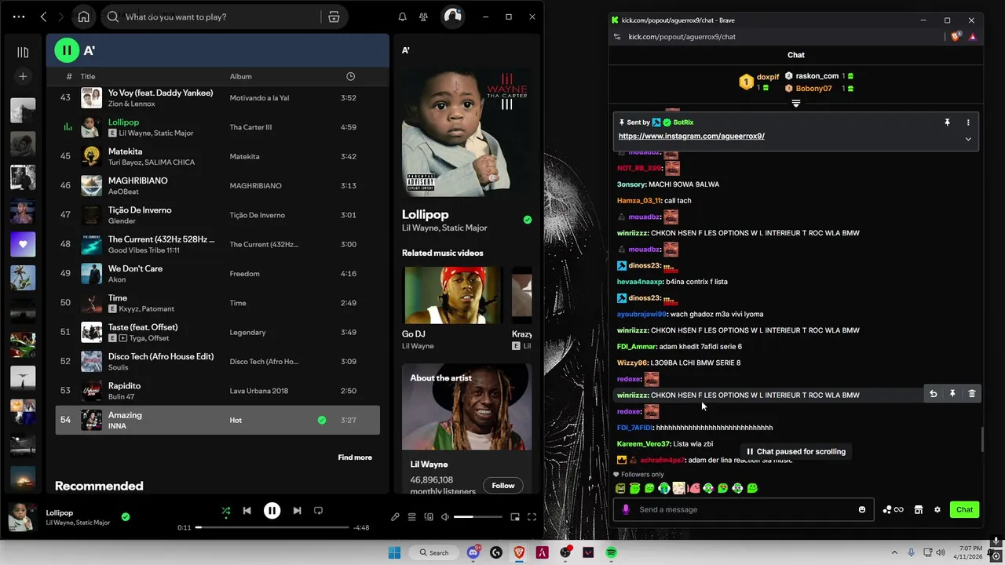Screen dimensions: 1005x565
Task: Open Kick channel points icon
Action: [893, 509]
